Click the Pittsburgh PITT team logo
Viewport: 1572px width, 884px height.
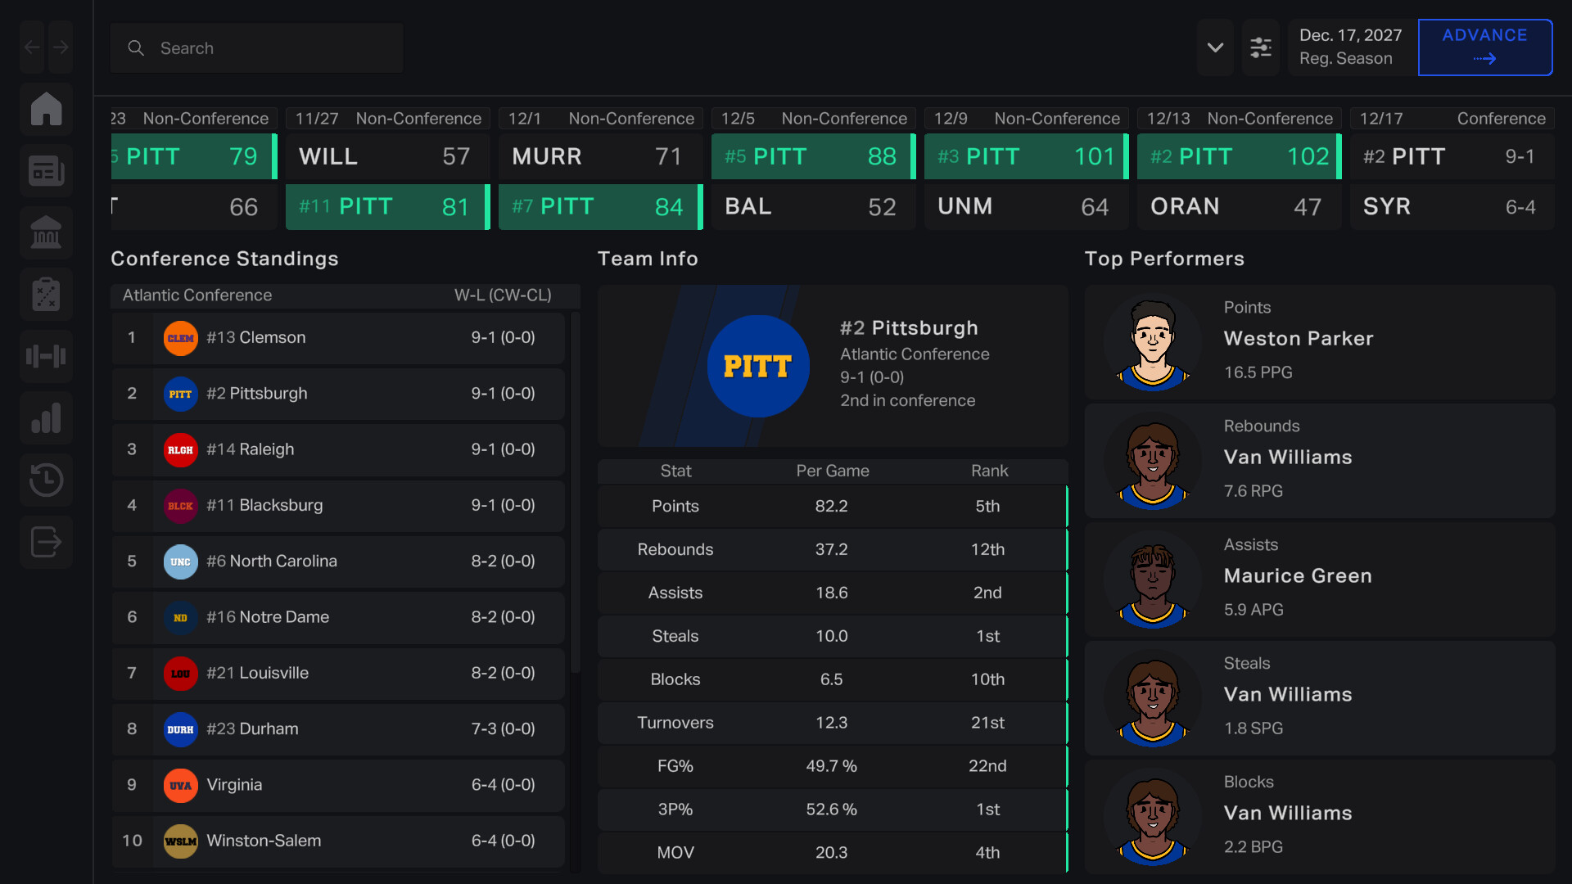tap(757, 366)
